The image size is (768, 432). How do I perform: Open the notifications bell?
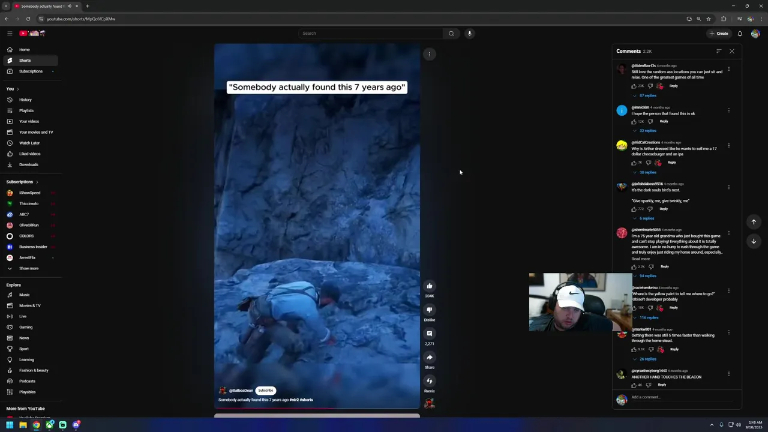pyautogui.click(x=740, y=34)
